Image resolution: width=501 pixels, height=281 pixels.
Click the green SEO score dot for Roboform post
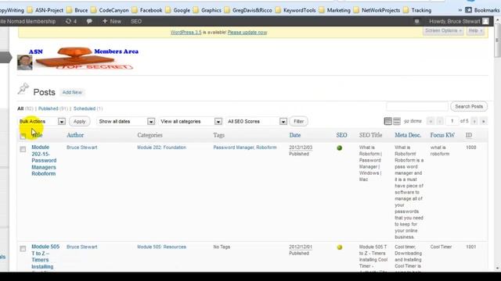[x=339, y=148]
